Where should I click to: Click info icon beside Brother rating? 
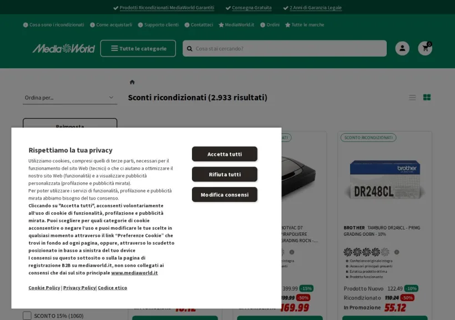click(397, 252)
